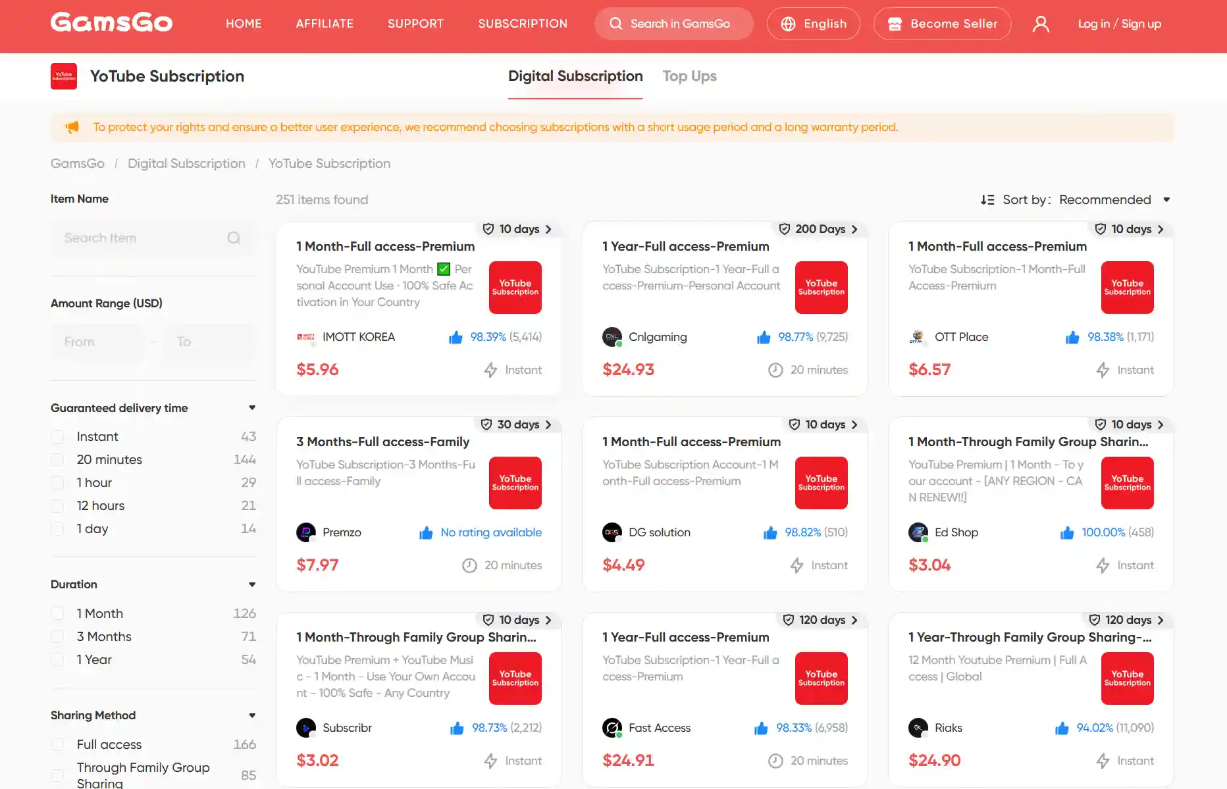Switch to Top Ups tab
Screen dimensions: 1227x789
click(689, 76)
